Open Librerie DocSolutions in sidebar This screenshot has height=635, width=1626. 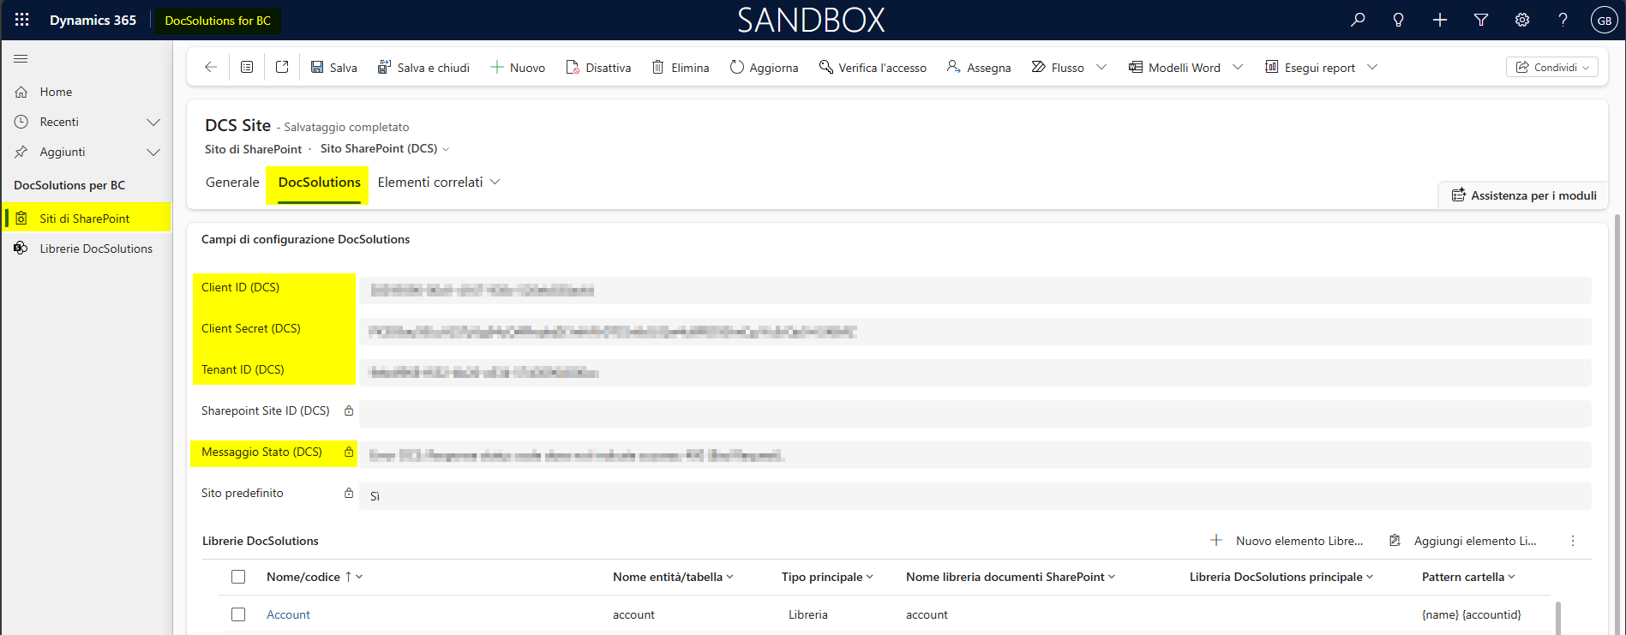(x=95, y=249)
